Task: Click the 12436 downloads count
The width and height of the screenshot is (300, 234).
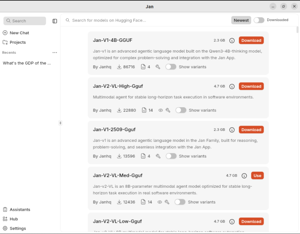Action: tap(129, 202)
